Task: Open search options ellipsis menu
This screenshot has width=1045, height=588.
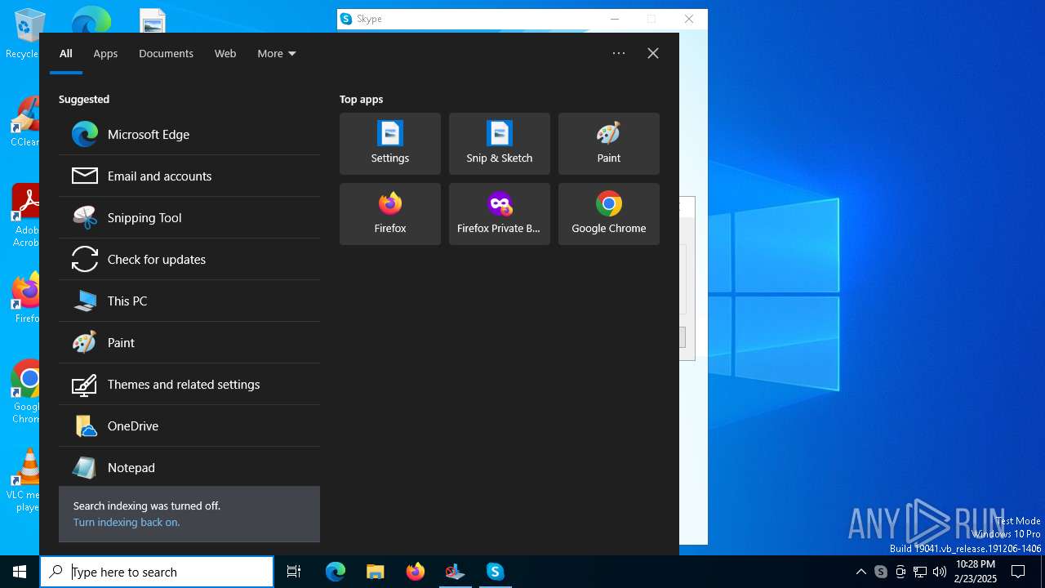Action: 619,54
